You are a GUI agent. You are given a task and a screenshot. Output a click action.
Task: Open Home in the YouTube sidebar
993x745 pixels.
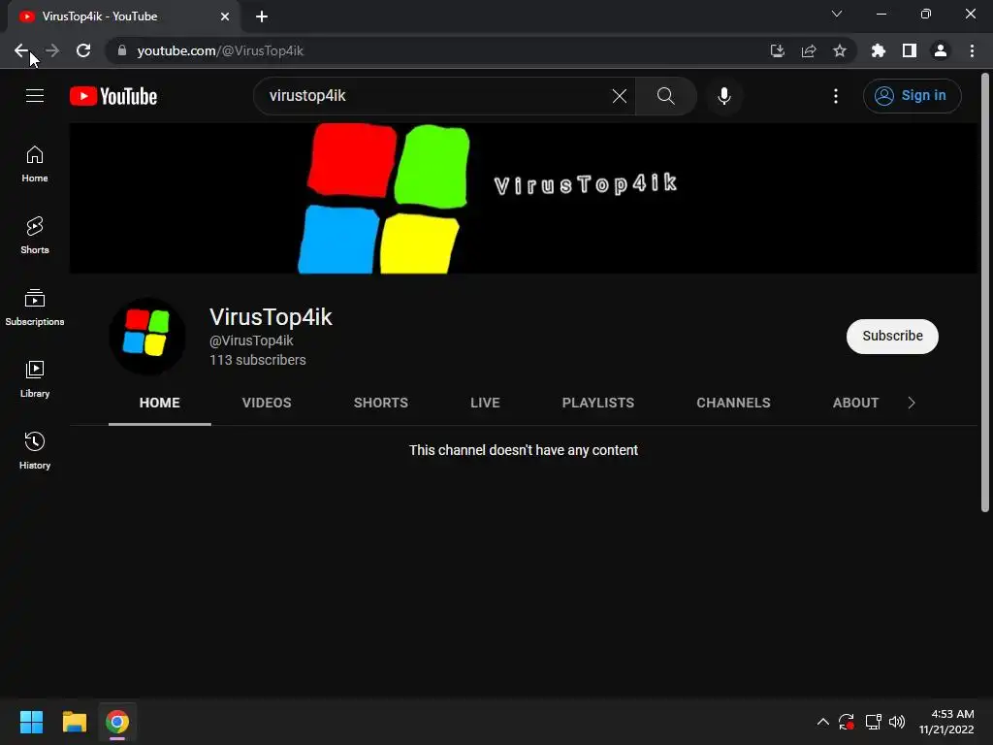click(x=35, y=164)
